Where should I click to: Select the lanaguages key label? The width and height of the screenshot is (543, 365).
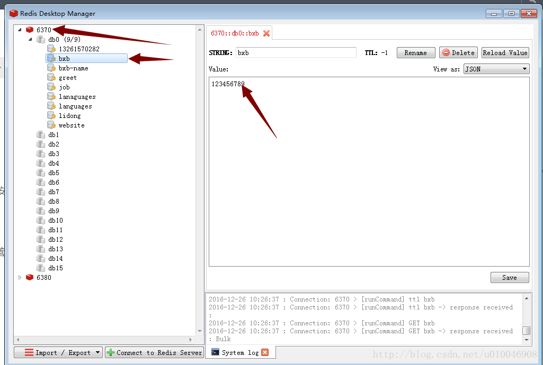coord(77,97)
